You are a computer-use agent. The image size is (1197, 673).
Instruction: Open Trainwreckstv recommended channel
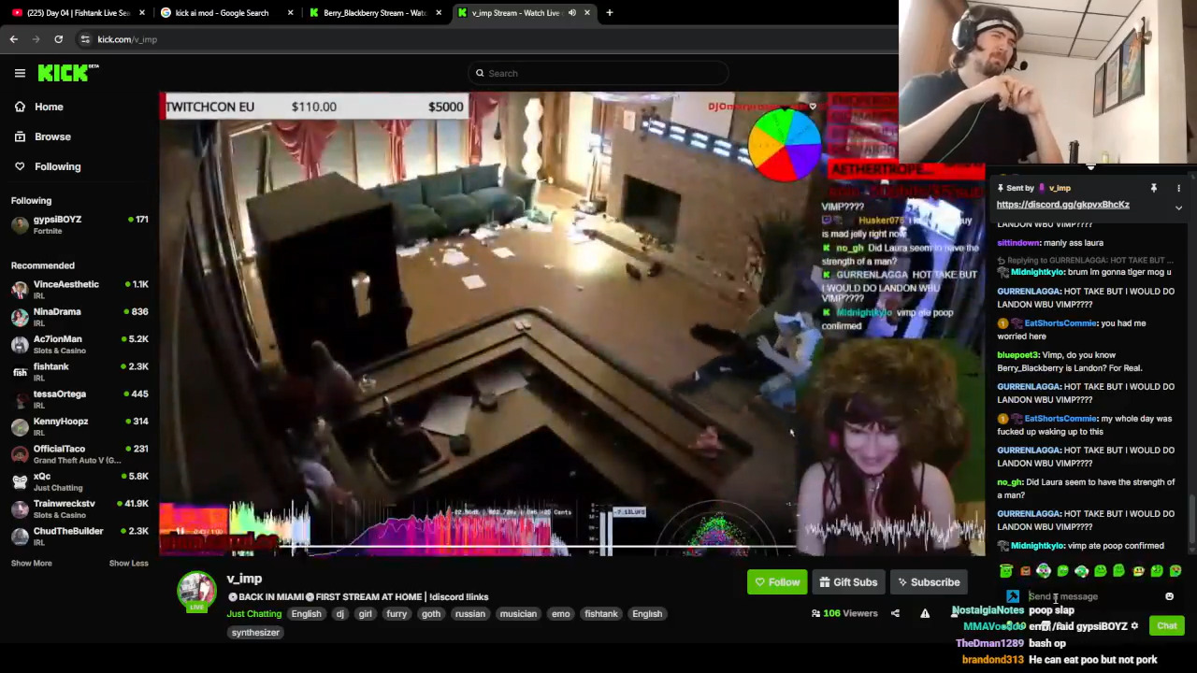tap(79, 508)
